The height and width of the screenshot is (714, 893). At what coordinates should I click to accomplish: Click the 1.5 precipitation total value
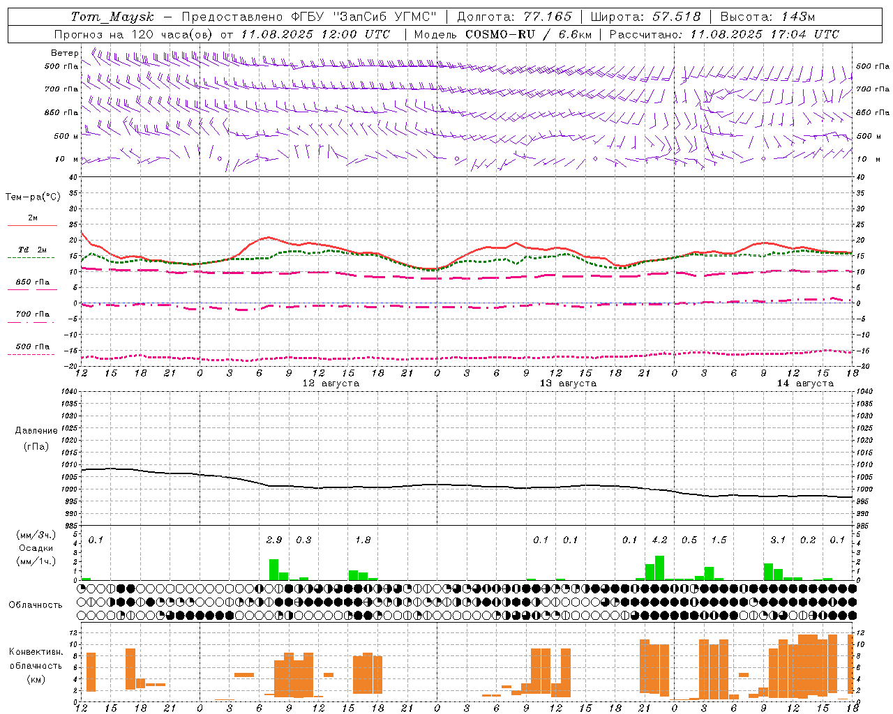[719, 540]
